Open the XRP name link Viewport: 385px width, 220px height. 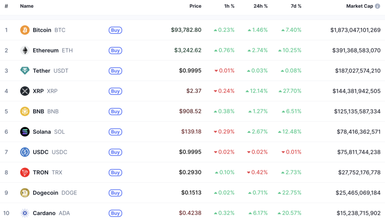click(x=45, y=91)
